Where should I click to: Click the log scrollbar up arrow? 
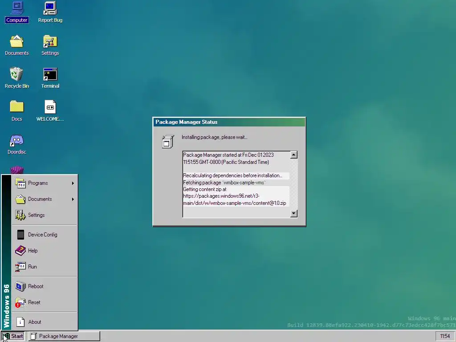click(294, 155)
